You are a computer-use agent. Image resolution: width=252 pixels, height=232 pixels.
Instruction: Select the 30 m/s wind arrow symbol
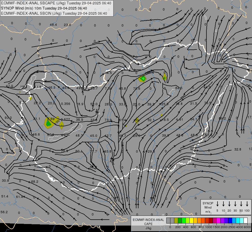(x=235, y=204)
